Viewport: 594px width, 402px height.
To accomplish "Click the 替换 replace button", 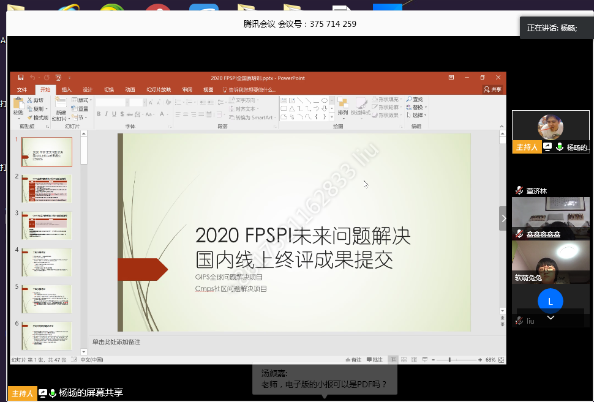I will point(416,107).
